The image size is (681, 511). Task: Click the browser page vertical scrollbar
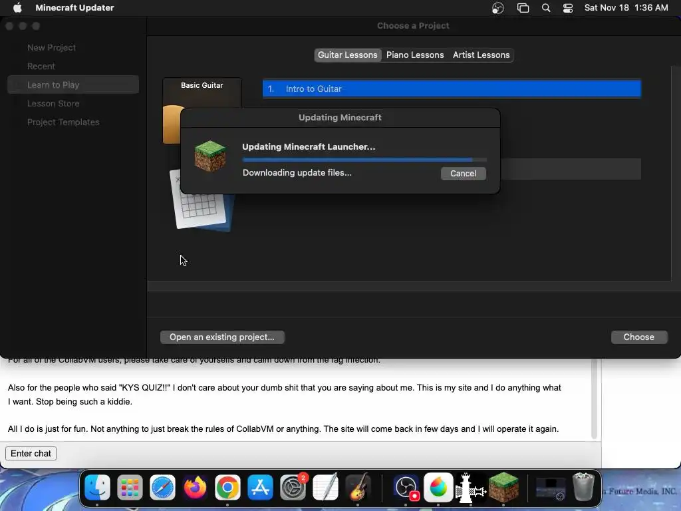coord(594,399)
